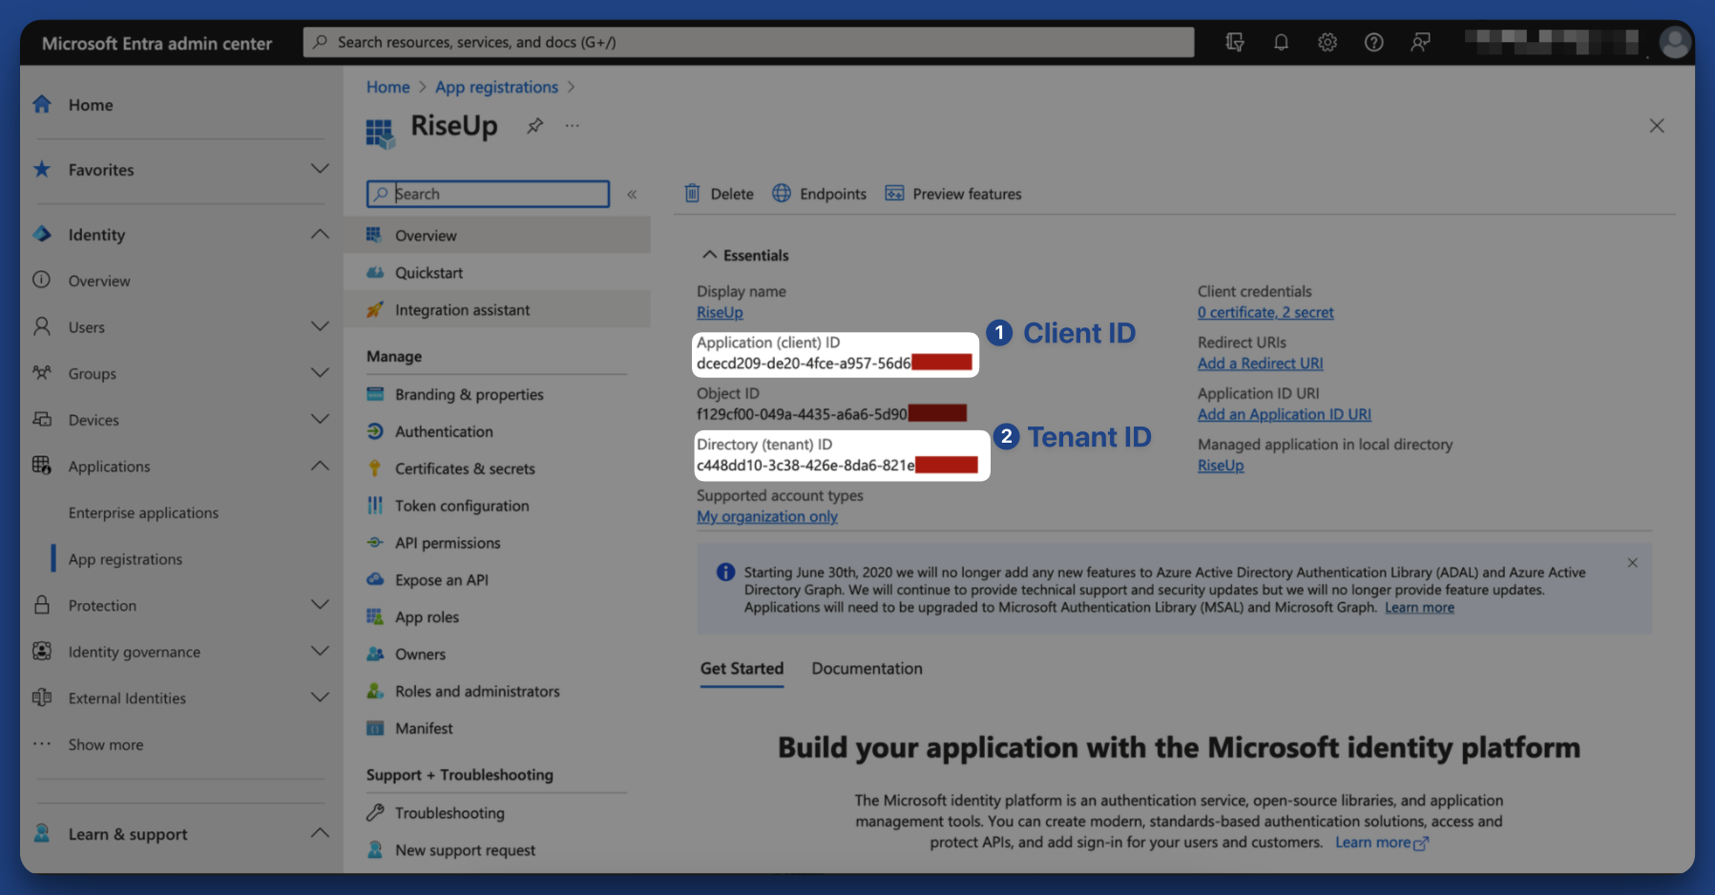This screenshot has width=1715, height=895.
Task: Collapse the Identity section
Action: [x=320, y=234]
